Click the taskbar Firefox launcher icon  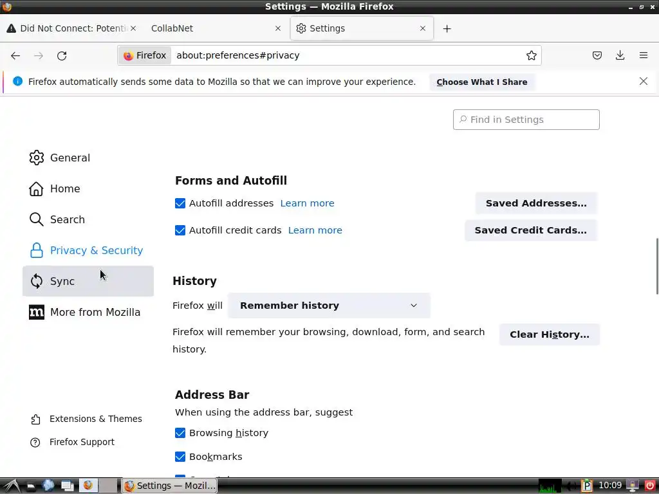click(x=88, y=486)
